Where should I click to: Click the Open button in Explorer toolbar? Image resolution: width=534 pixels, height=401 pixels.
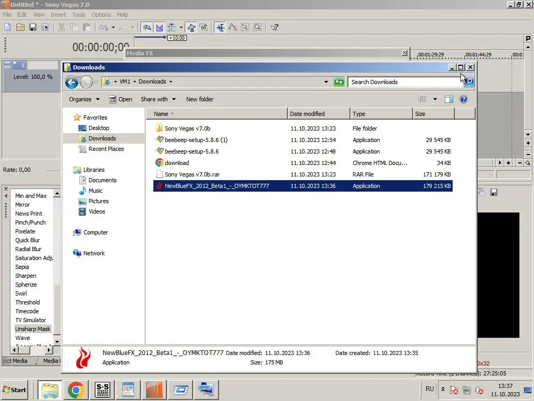point(120,99)
